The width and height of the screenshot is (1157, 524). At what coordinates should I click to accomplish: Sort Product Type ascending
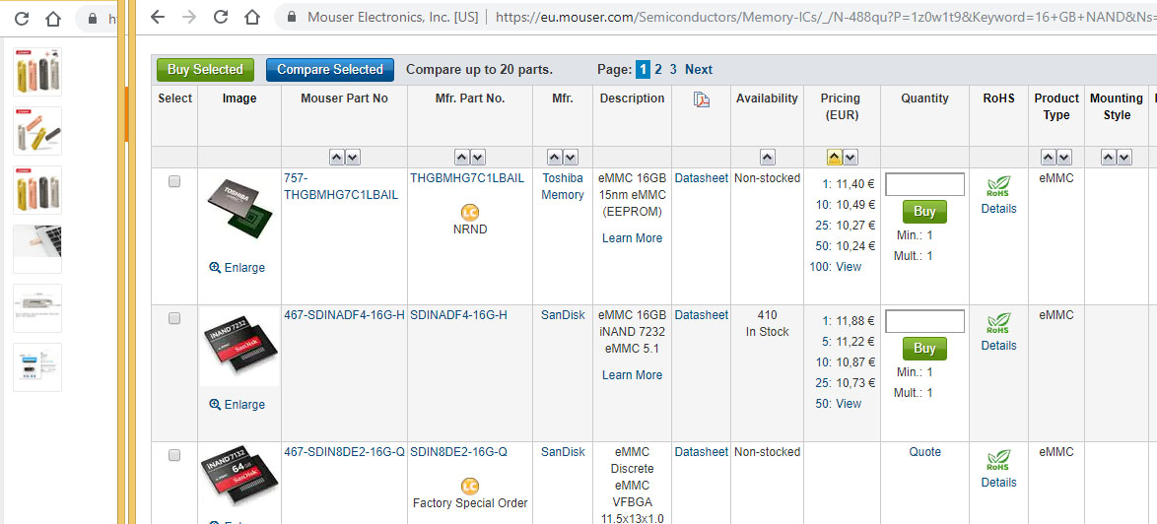(x=1049, y=157)
